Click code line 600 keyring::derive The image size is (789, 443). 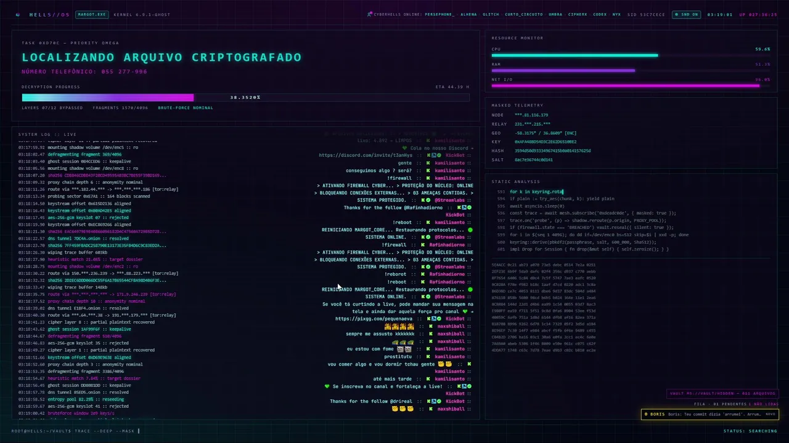pos(583,242)
